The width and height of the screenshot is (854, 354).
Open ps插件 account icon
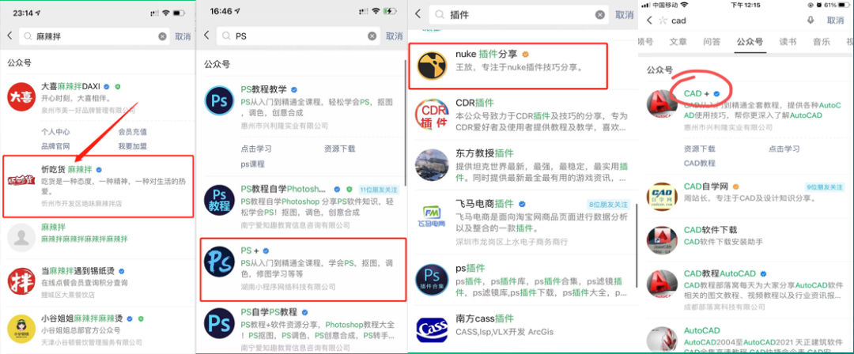pos(432,278)
